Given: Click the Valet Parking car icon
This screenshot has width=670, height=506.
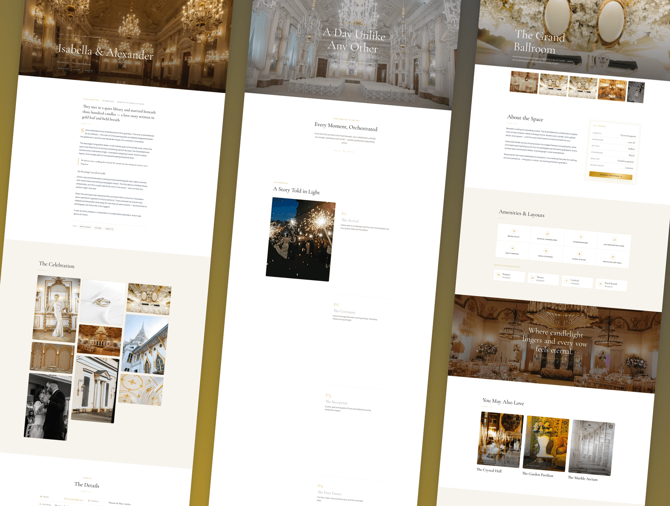Looking at the screenshot, I should pyautogui.click(x=513, y=248).
